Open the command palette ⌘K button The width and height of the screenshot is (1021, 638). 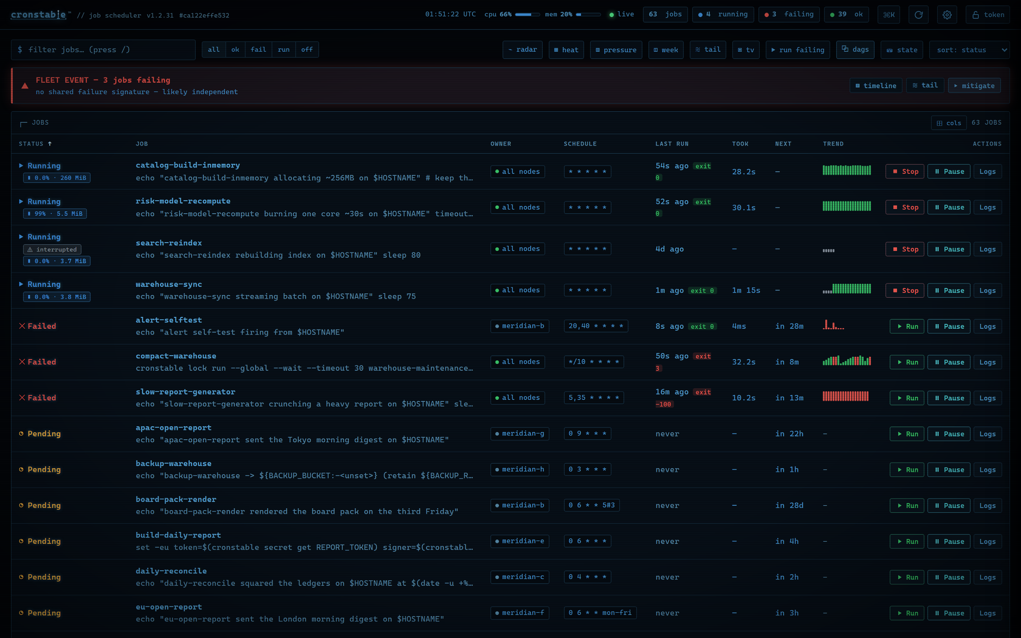point(889,15)
